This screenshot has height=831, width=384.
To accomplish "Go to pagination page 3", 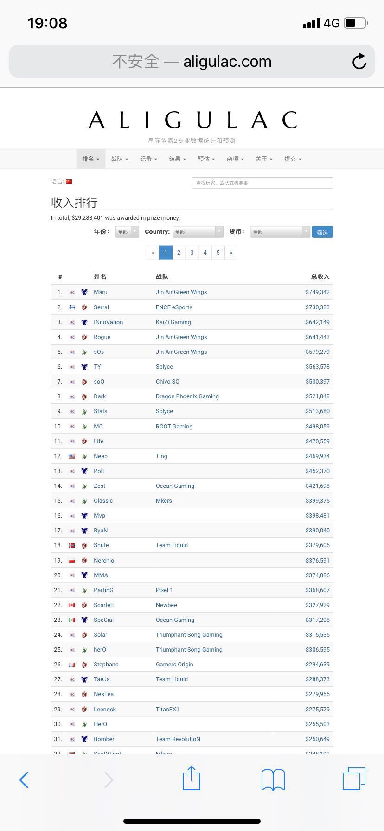I will pyautogui.click(x=192, y=253).
